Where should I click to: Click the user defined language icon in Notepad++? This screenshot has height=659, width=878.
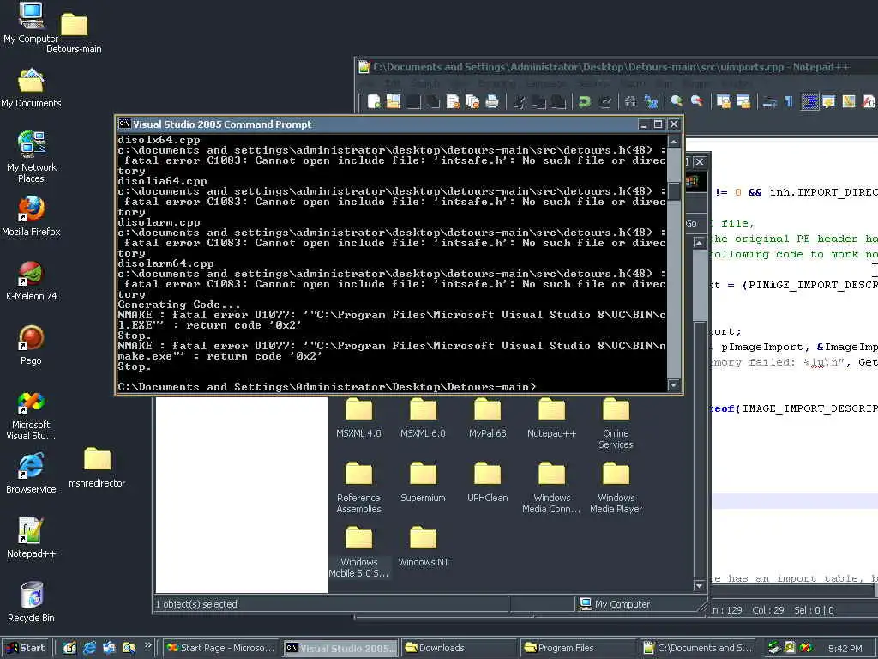tap(829, 101)
